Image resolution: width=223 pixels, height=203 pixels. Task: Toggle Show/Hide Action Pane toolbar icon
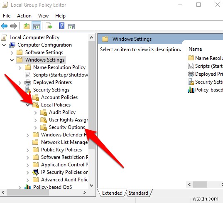(x=71, y=26)
